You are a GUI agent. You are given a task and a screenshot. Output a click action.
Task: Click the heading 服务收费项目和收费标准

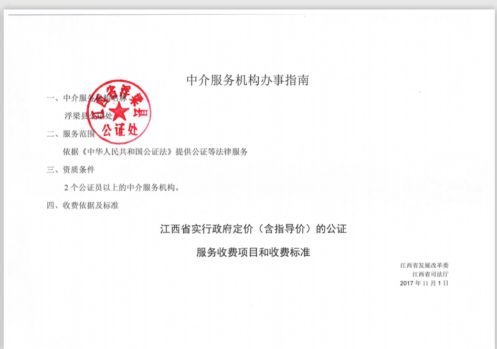tap(253, 253)
